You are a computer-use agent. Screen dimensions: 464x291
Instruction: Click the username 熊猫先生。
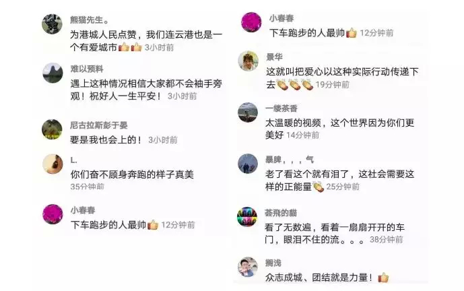[90, 20]
